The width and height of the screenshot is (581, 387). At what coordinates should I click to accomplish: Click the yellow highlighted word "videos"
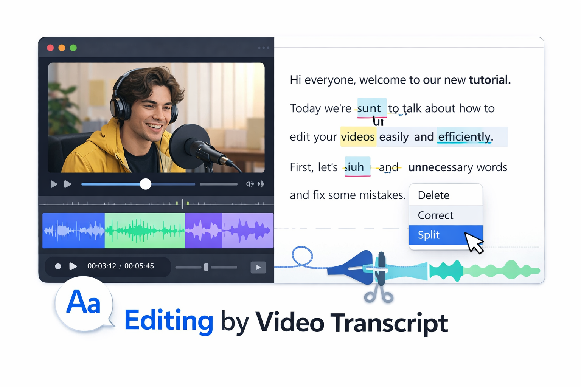click(357, 136)
